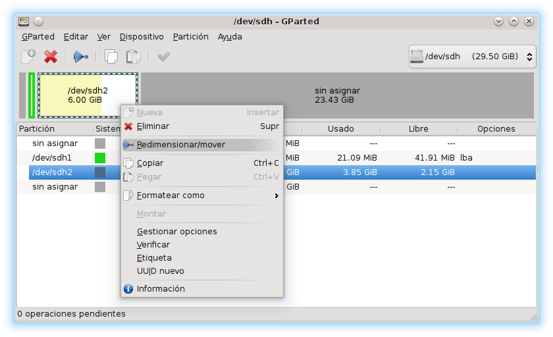Choose Redimensionar/mover in the context menu
The image size is (553, 337).
point(201,145)
